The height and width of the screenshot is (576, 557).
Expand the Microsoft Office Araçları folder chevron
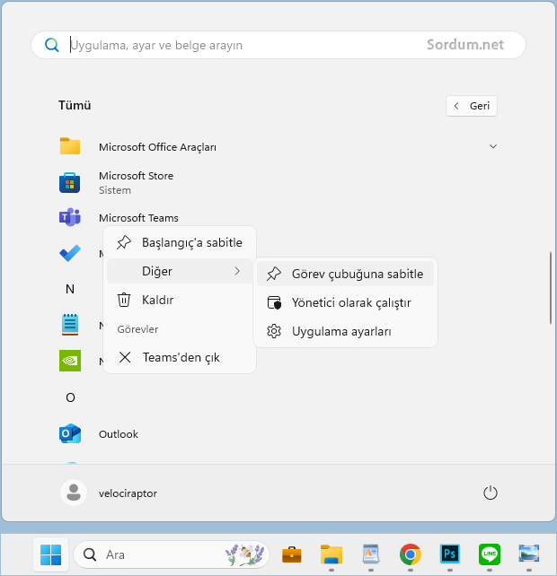493,146
